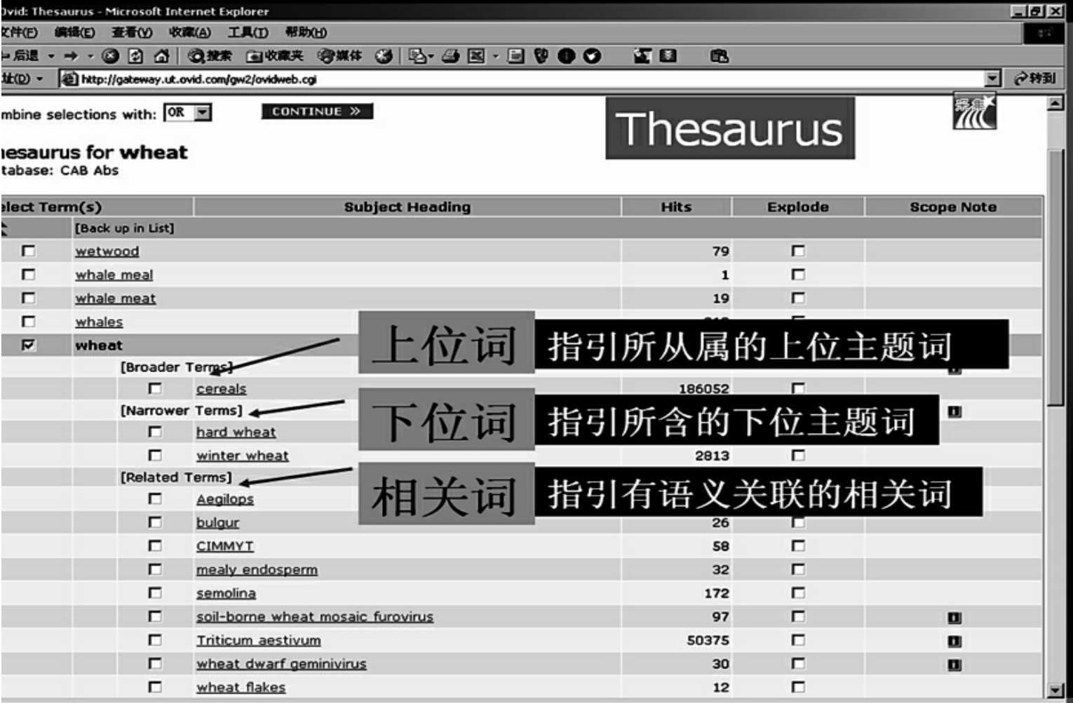Open the cereals broader term link

pos(222,388)
